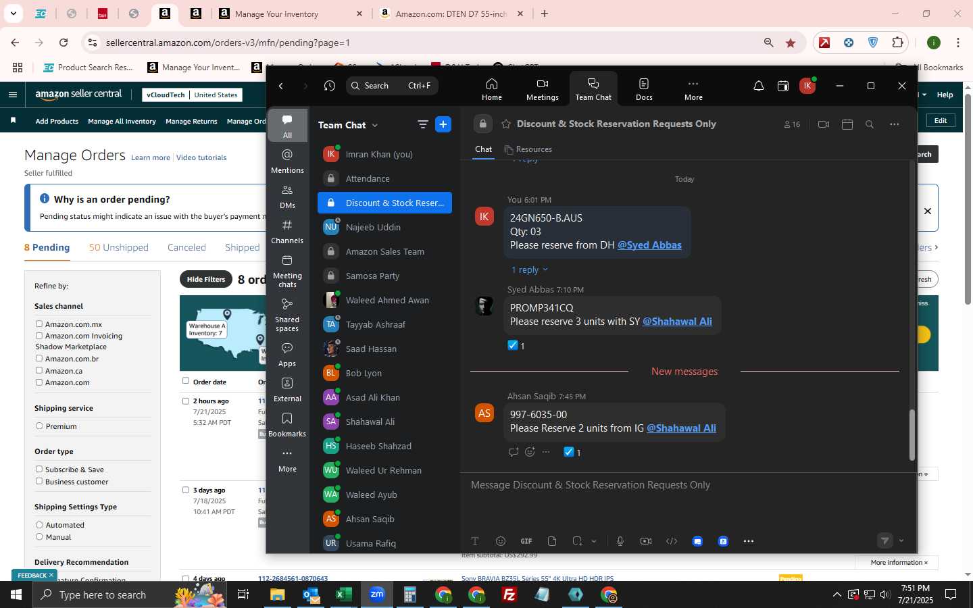Expand the 1 reply thread
This screenshot has height=608, width=973.
[529, 270]
